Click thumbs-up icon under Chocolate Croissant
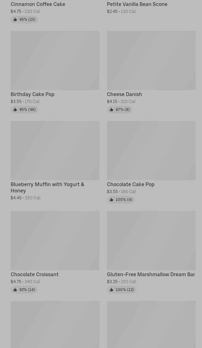Screen dimensions: 202x348 [x=15, y=290]
